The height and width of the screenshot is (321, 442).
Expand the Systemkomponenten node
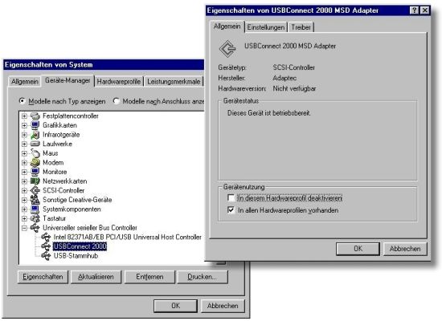[24, 209]
